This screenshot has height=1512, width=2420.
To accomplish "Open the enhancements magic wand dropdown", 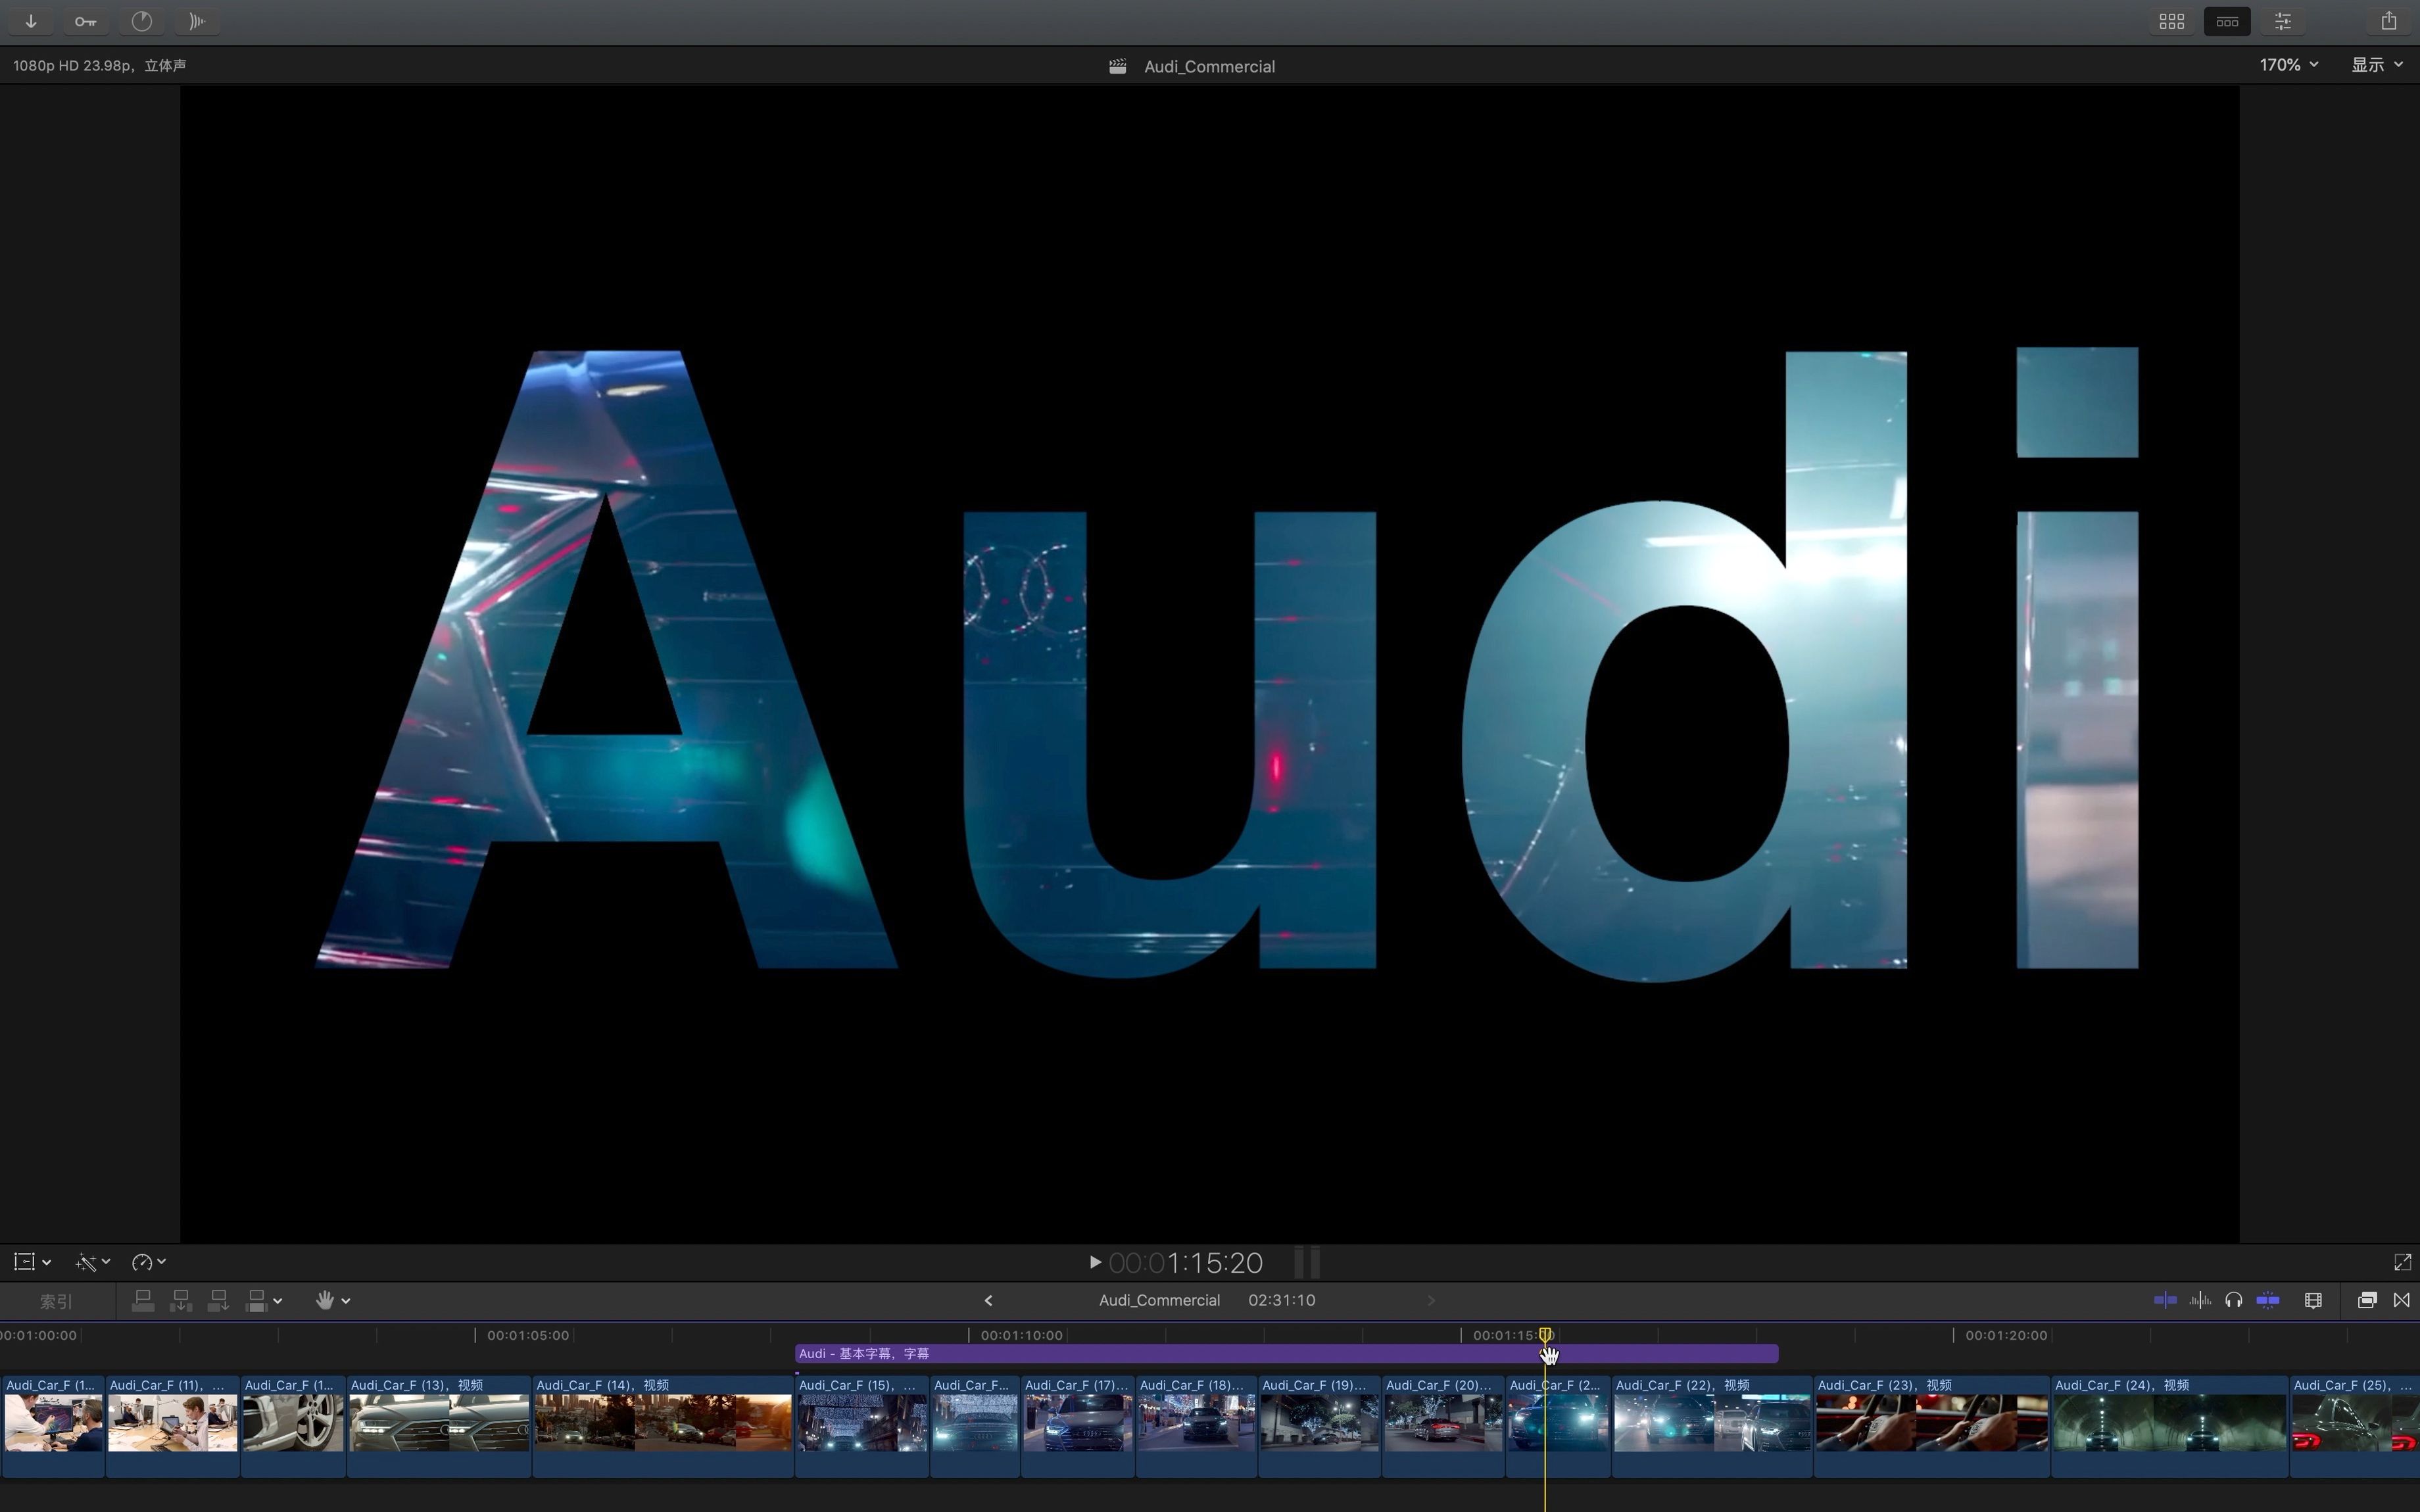I will [93, 1262].
